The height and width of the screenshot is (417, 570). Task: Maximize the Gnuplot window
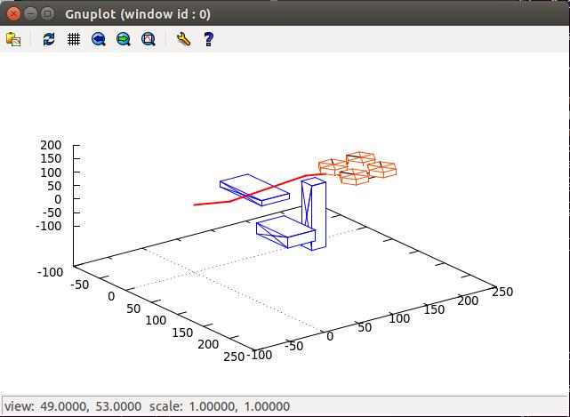coord(47,14)
